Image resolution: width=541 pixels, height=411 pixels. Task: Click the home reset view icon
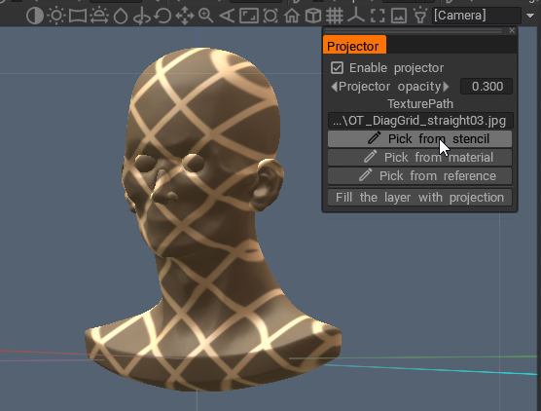point(292,16)
